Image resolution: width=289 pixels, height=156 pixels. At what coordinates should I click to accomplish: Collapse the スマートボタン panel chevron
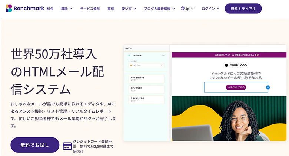(163, 55)
